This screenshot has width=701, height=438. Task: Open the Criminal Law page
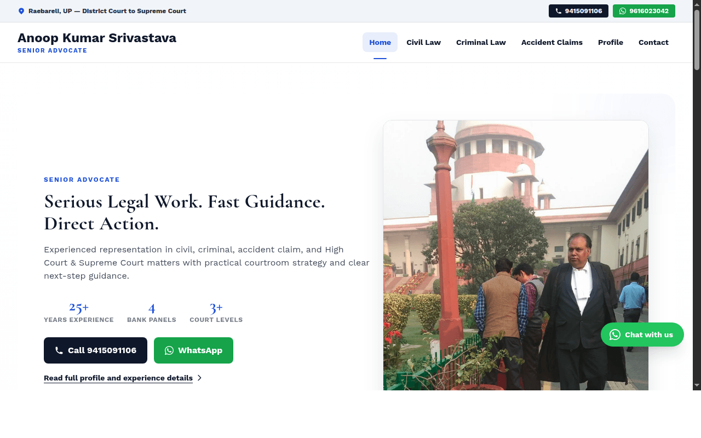click(481, 42)
